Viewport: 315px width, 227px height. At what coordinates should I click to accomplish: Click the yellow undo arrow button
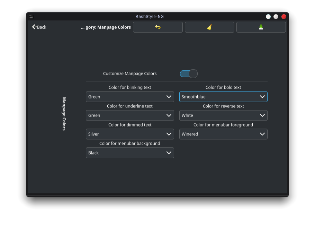coord(158,27)
